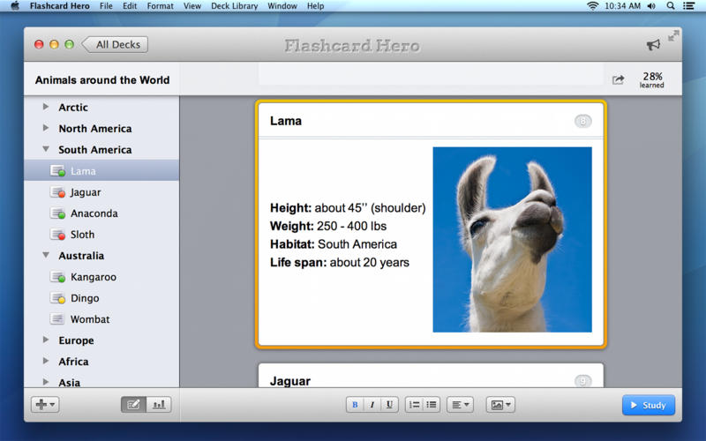Click the Jaguar card status icon

click(57, 192)
